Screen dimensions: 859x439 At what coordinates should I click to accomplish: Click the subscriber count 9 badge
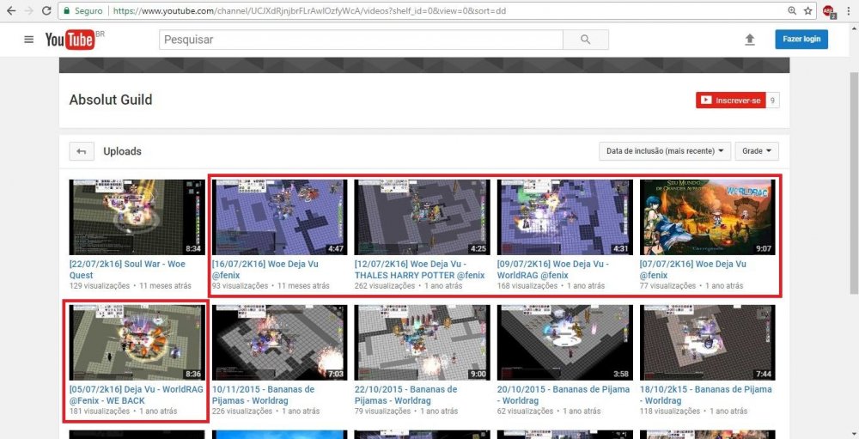click(x=772, y=101)
